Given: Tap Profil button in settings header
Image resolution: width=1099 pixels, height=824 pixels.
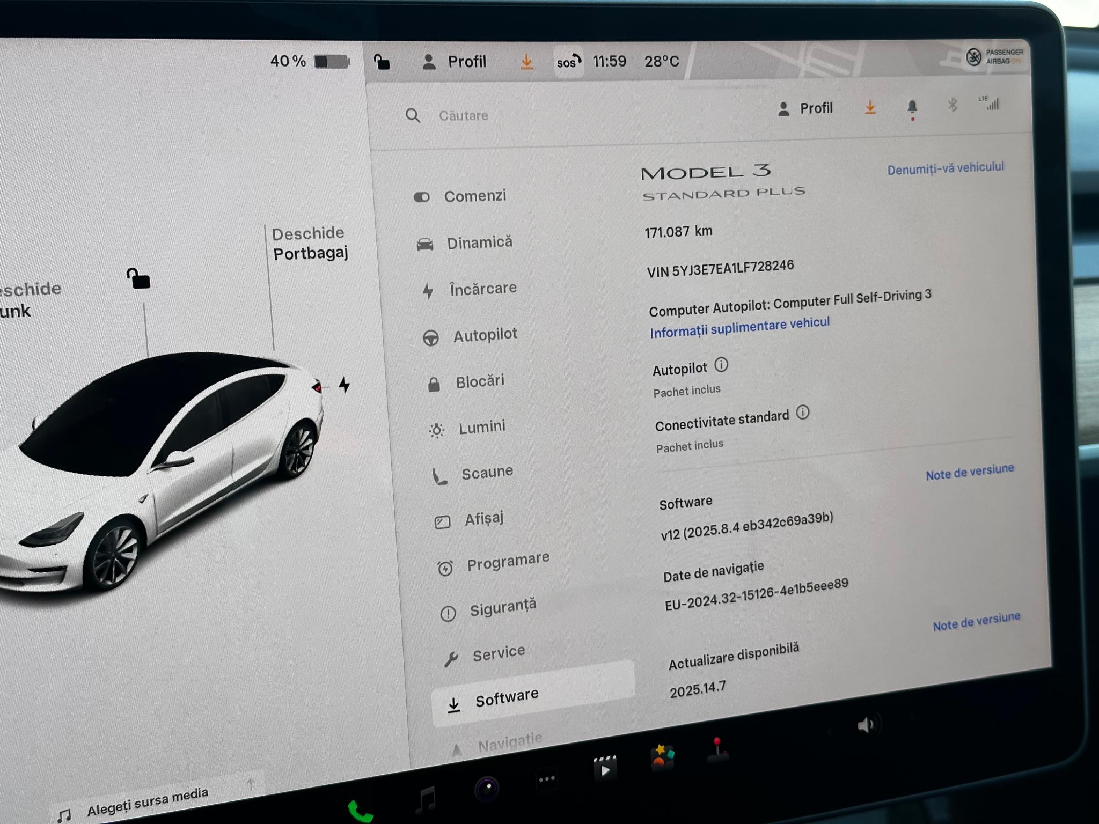Looking at the screenshot, I should click(x=804, y=108).
